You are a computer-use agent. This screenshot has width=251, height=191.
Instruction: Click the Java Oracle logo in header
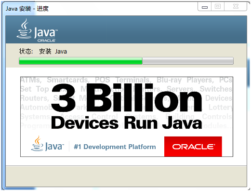(x=37, y=30)
